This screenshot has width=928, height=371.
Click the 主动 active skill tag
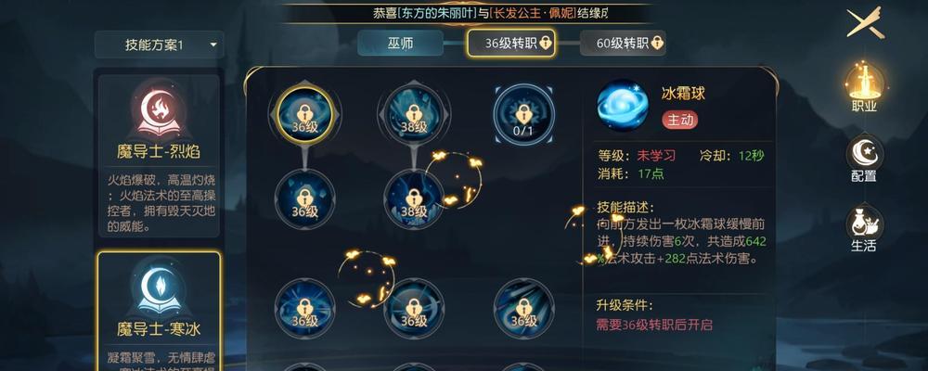click(x=679, y=121)
